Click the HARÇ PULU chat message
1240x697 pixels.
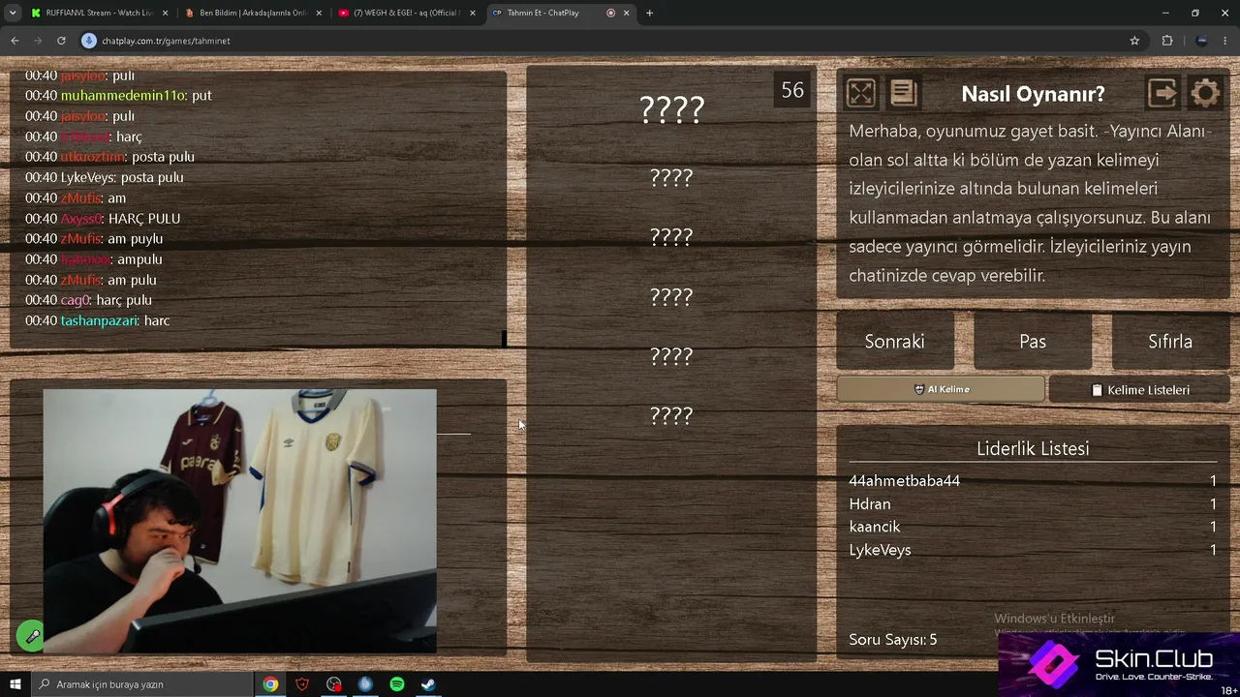pyautogui.click(x=103, y=219)
